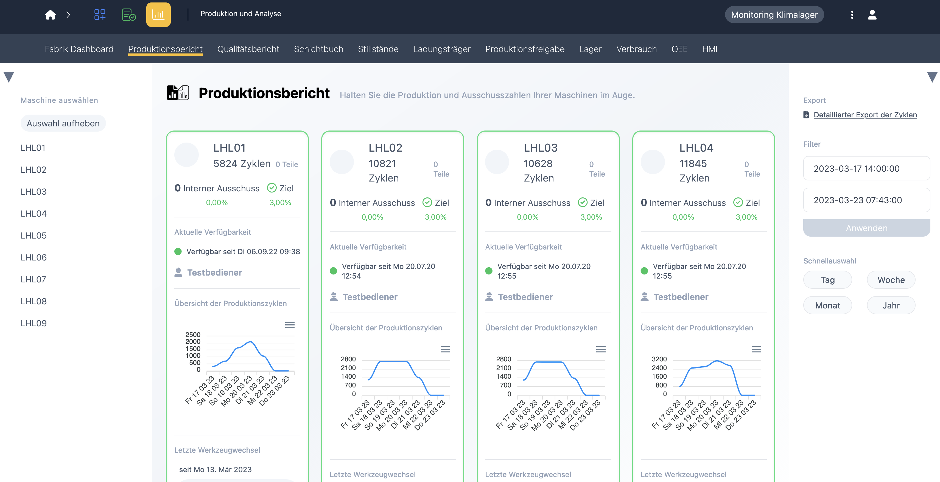Click the start date filter field

coord(866,168)
